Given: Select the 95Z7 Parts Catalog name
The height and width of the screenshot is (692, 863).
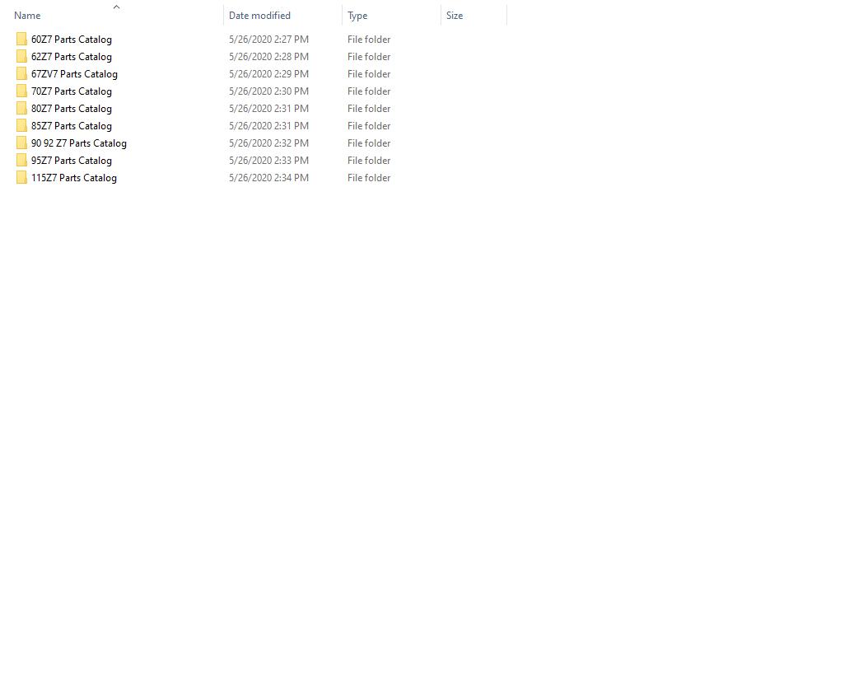Looking at the screenshot, I should coord(72,161).
